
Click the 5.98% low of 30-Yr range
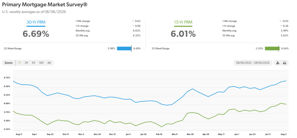tap(111, 49)
